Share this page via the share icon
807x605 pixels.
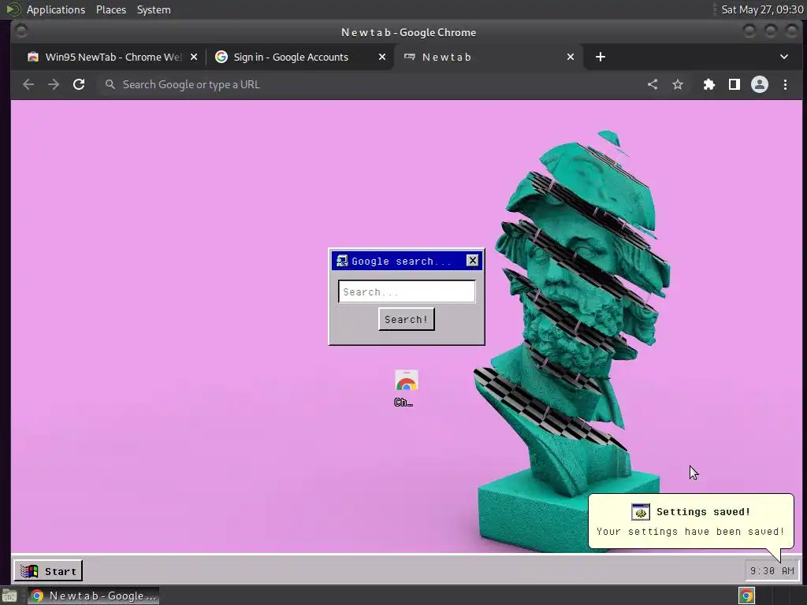[653, 84]
